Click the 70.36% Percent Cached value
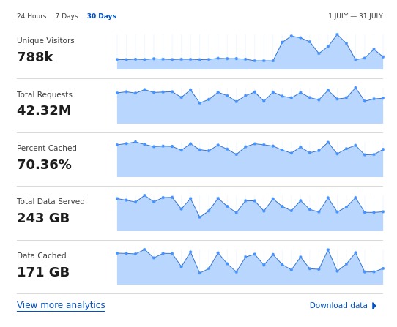Viewport: 397px width, 327px height. 44,165
